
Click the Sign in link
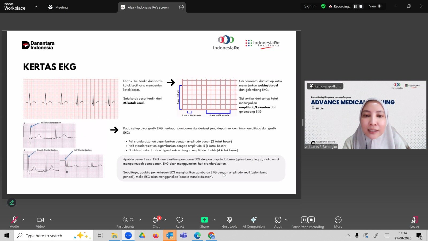click(x=310, y=6)
